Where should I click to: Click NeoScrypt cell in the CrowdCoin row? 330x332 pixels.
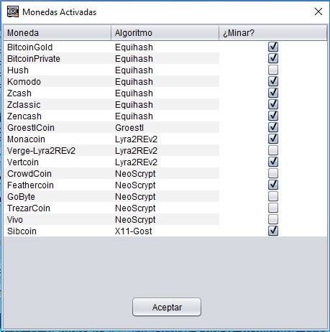165,174
